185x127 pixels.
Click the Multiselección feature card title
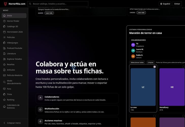point(52,108)
